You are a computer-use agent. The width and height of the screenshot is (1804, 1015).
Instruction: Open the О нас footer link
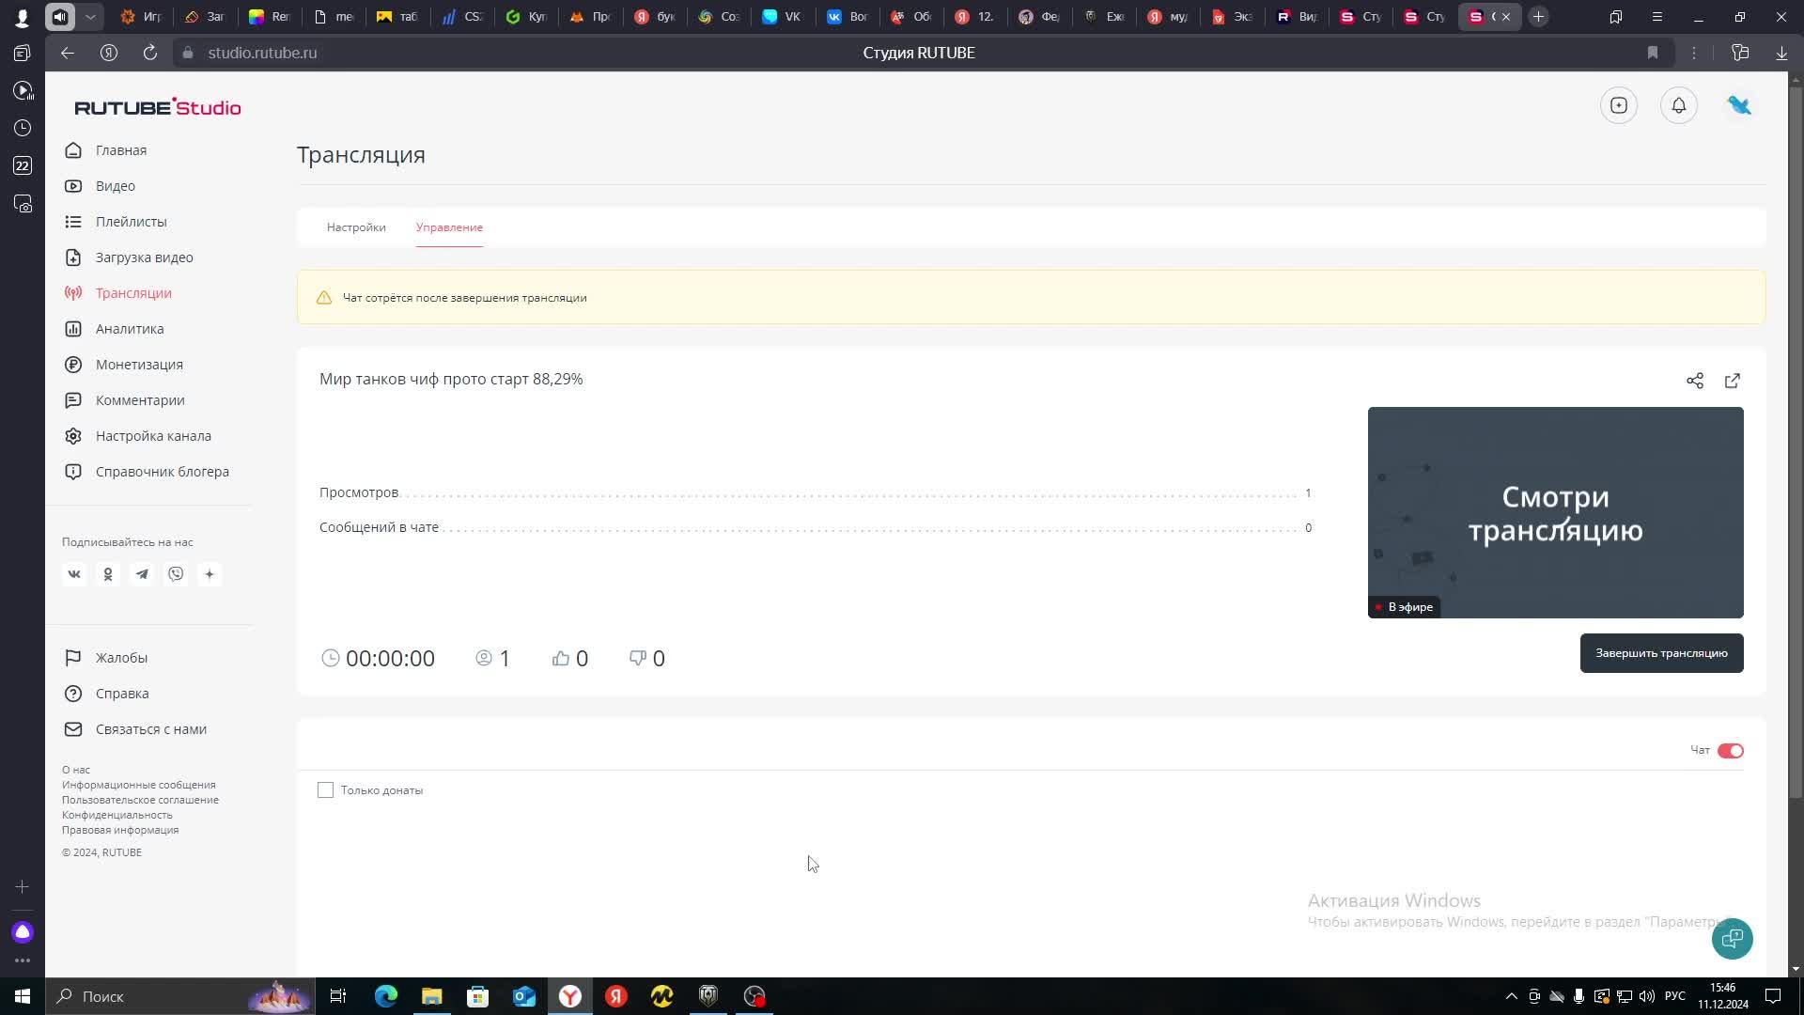(76, 770)
